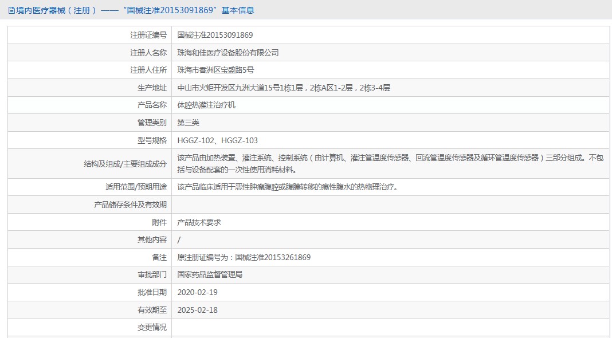Click the 结构及组成/主要组成成分 label
This screenshot has height=338, width=612.
coord(125,164)
